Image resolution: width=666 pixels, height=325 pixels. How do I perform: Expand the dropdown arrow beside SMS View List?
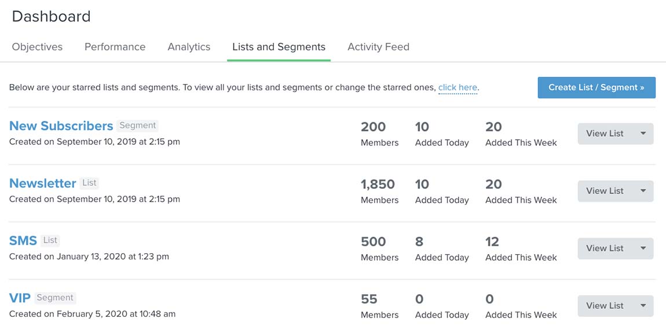(643, 249)
